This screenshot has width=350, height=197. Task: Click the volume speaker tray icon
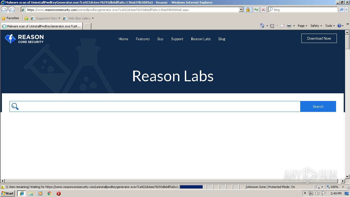coord(317,193)
